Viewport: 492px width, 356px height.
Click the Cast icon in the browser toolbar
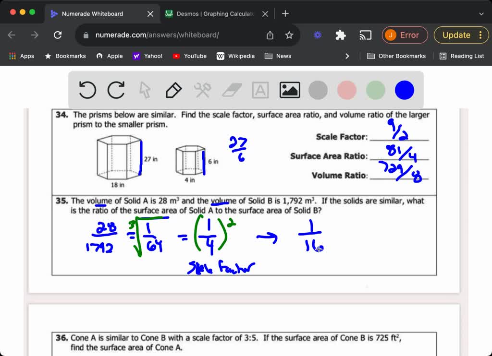pyautogui.click(x=366, y=35)
